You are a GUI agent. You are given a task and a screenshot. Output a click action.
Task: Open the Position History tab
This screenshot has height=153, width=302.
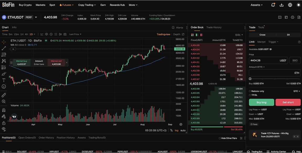66,138
